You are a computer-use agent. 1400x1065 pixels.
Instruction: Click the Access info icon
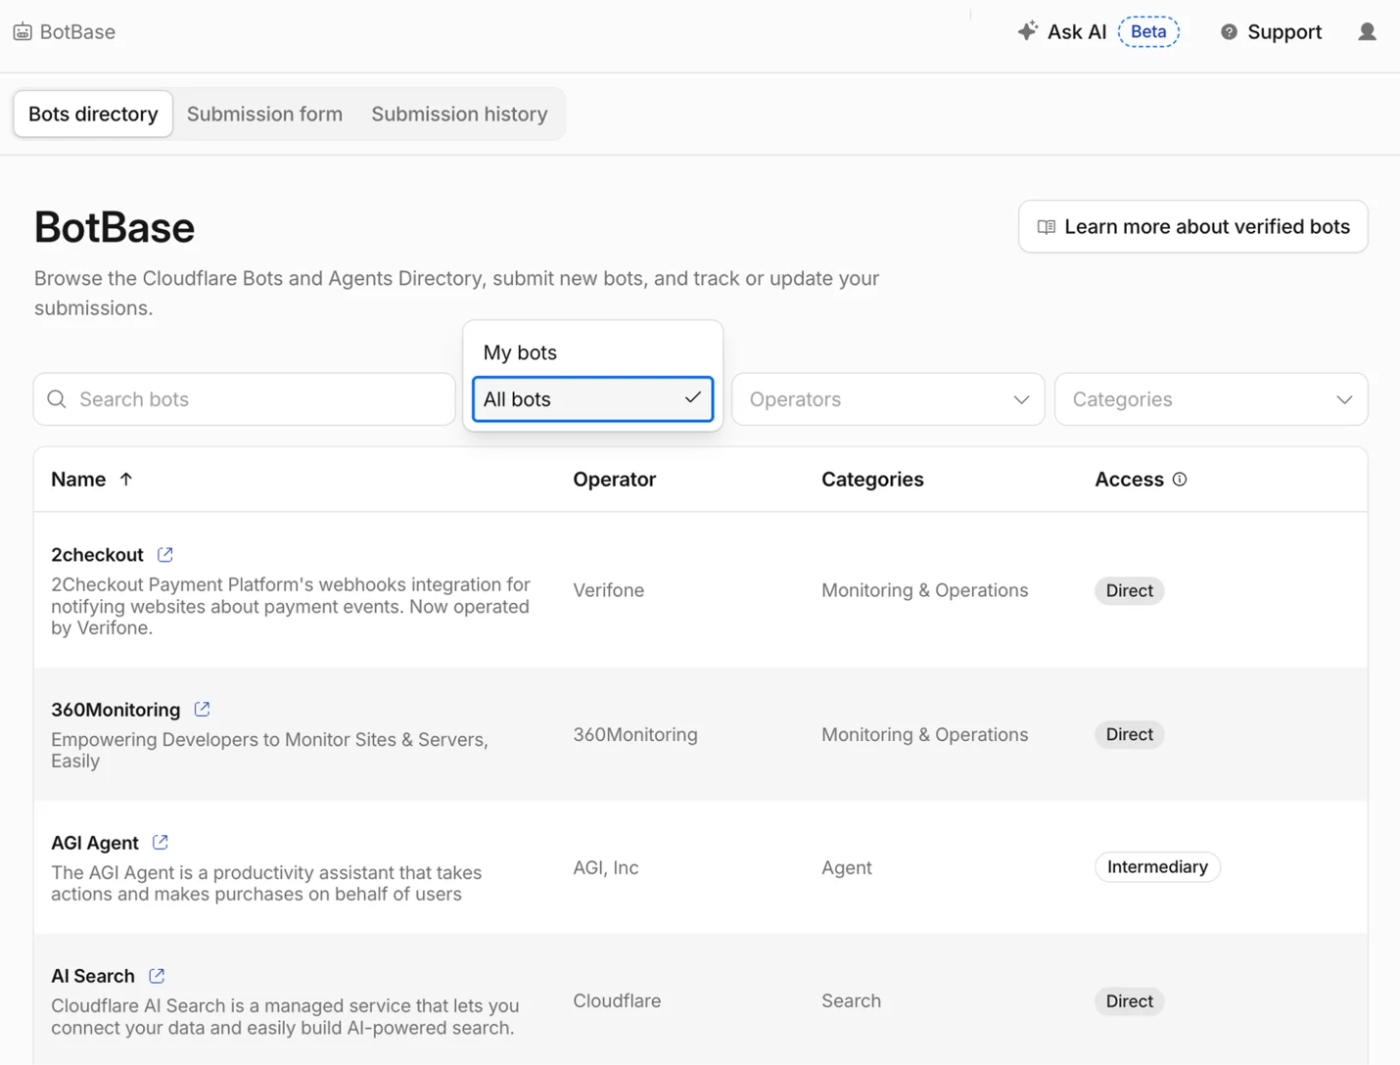pyautogui.click(x=1180, y=480)
